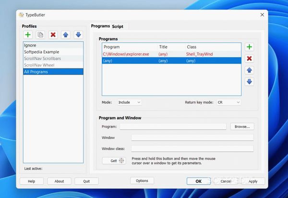Move selected profile down
Image resolution: width=288 pixels, height=198 pixels.
point(78,35)
